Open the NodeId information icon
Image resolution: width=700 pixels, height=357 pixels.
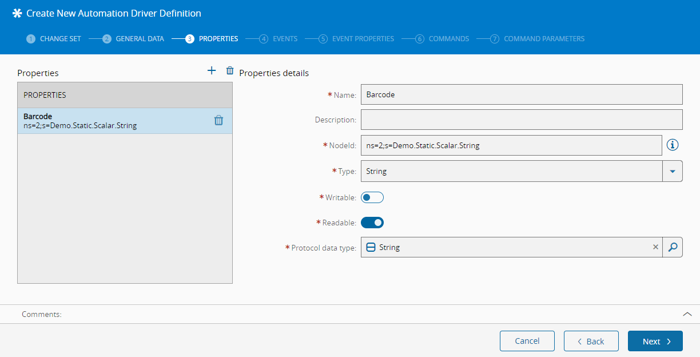(x=673, y=145)
